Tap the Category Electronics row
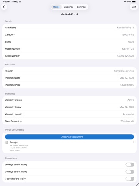Viewport: 139px width, 186px height. [x=69, y=34]
